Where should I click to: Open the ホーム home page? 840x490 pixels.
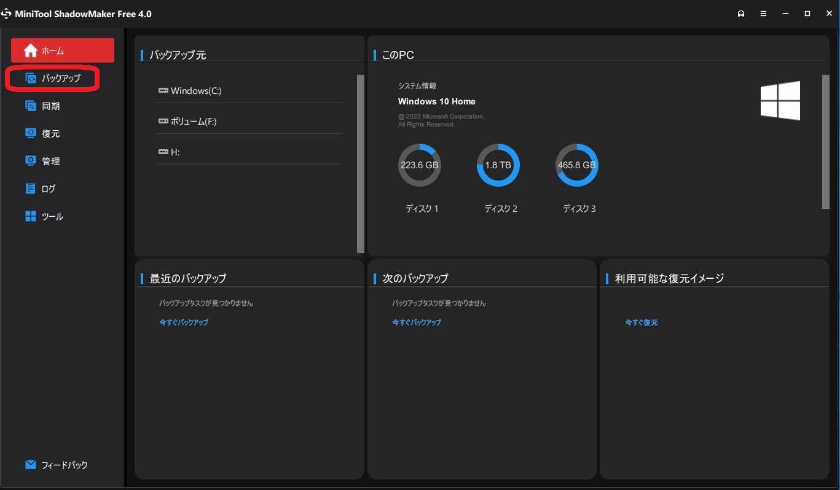click(63, 50)
